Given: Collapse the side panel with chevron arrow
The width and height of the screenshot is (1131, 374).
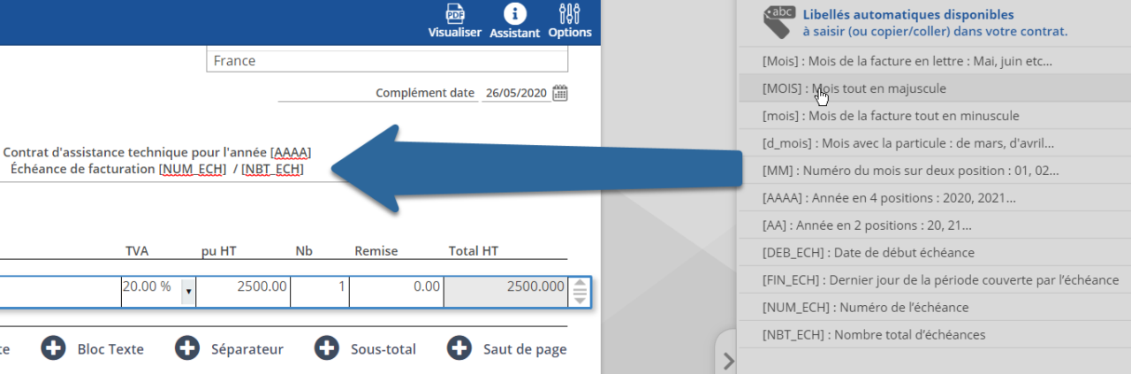Looking at the screenshot, I should point(728,360).
